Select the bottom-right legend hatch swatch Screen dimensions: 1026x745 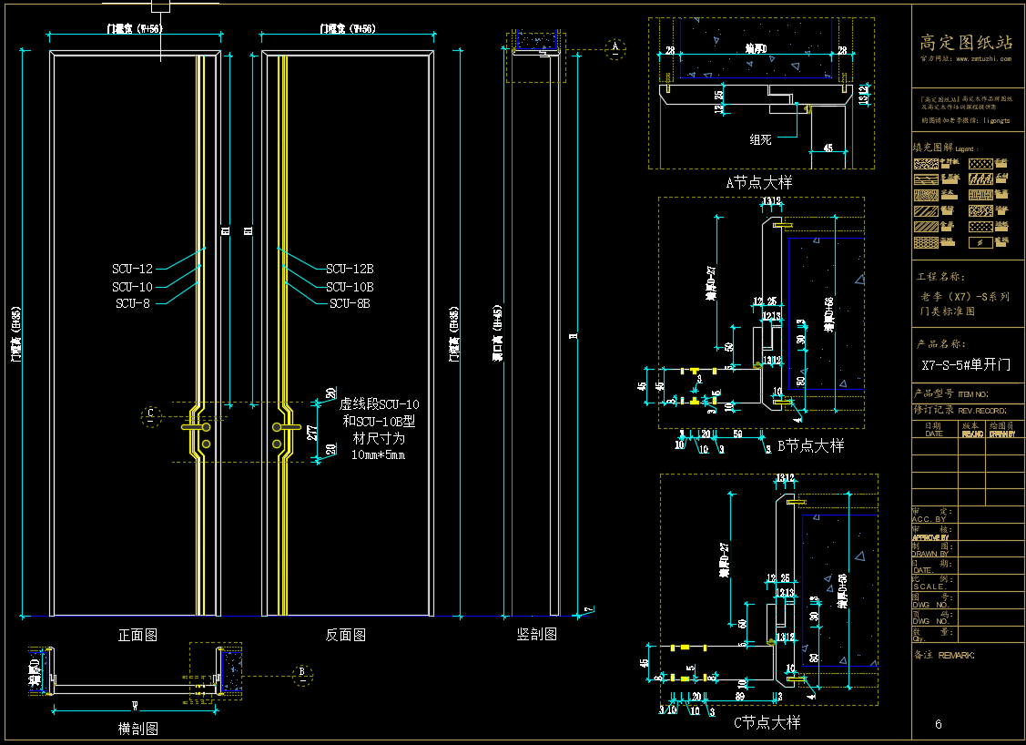(x=979, y=242)
